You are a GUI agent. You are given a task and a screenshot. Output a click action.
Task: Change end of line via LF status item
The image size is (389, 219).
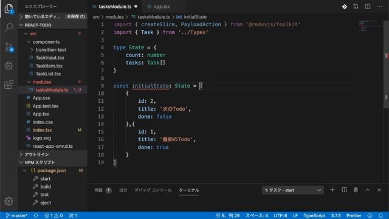click(x=295, y=215)
